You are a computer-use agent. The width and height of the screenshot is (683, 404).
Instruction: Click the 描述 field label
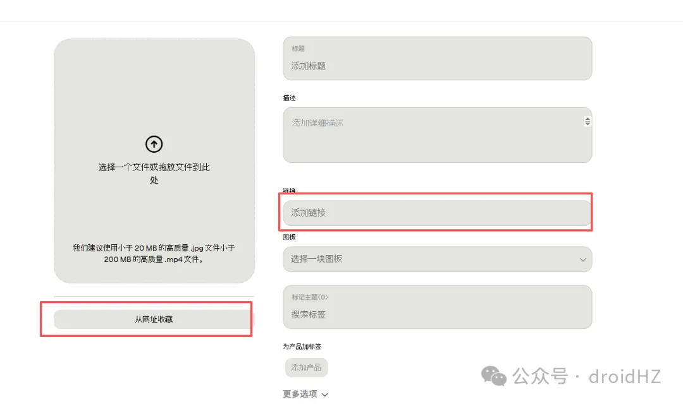coord(288,98)
